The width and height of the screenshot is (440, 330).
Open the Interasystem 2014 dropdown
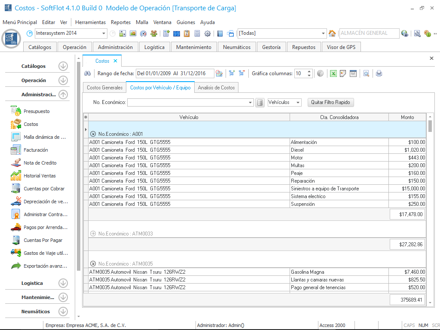click(104, 34)
